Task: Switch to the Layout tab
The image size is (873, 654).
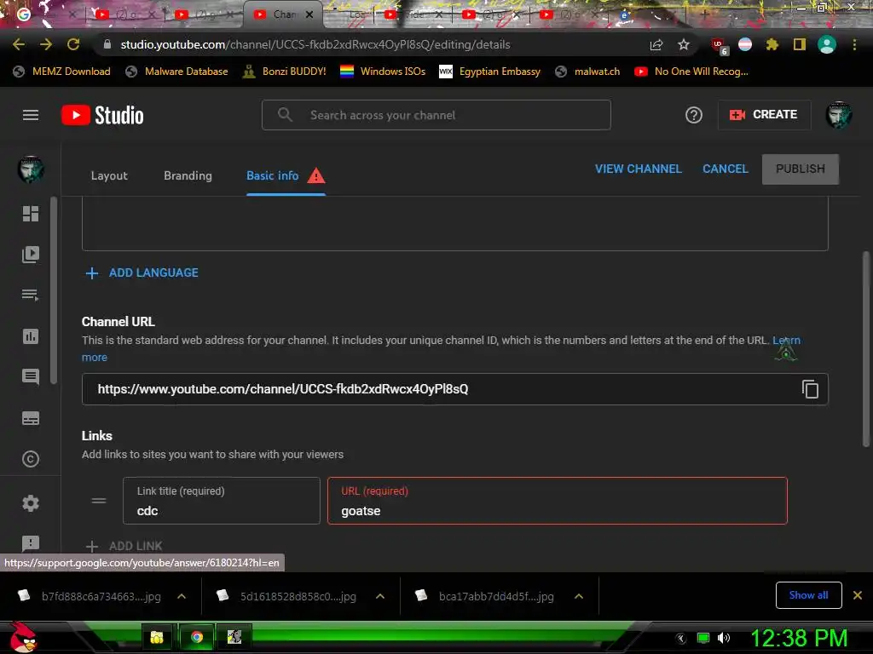Action: [109, 175]
